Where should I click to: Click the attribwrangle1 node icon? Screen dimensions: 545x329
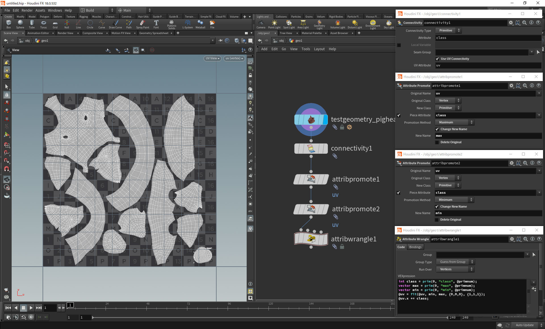[311, 239]
